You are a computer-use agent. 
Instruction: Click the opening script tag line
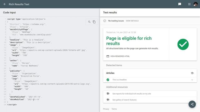click(26, 19)
